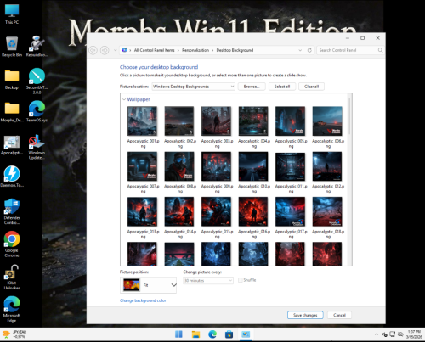Enable the Shuffle checkbox
425x342 pixels.
point(241,280)
